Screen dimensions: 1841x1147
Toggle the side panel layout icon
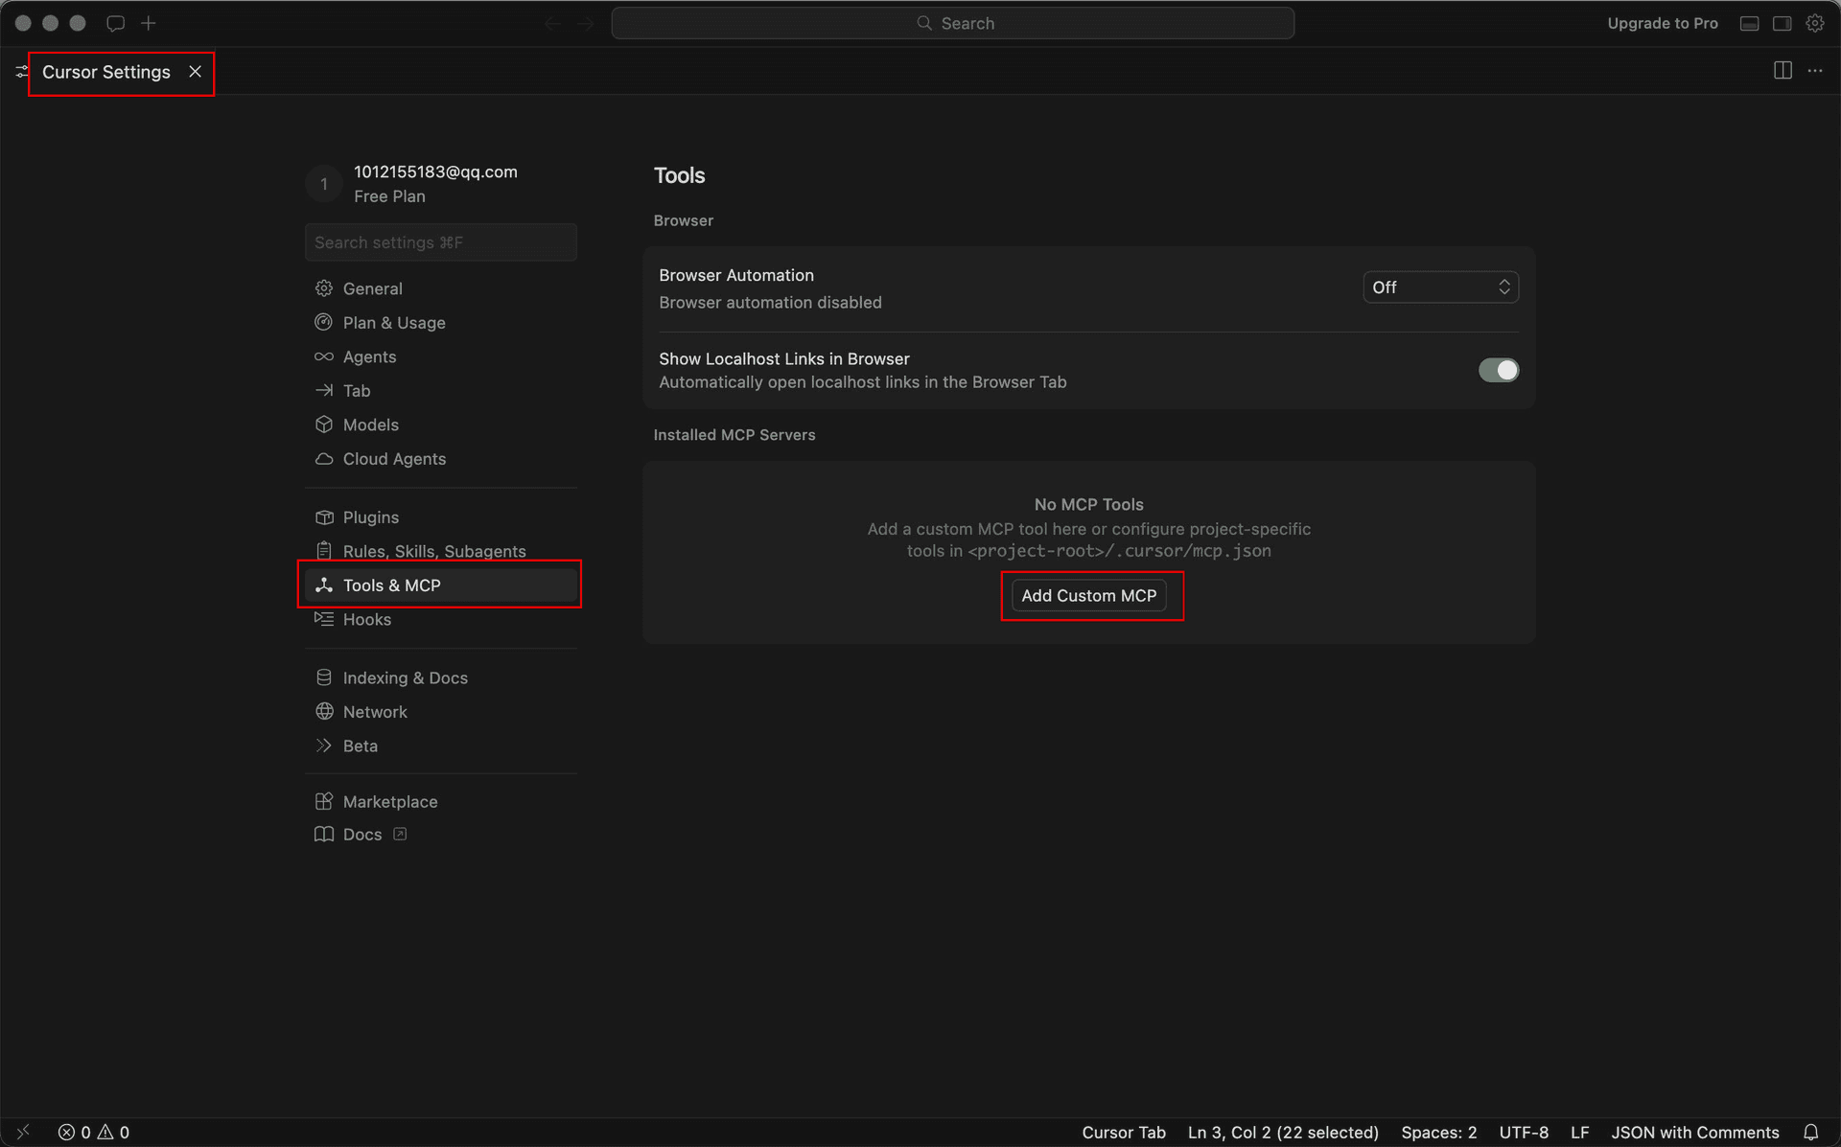click(x=1782, y=23)
